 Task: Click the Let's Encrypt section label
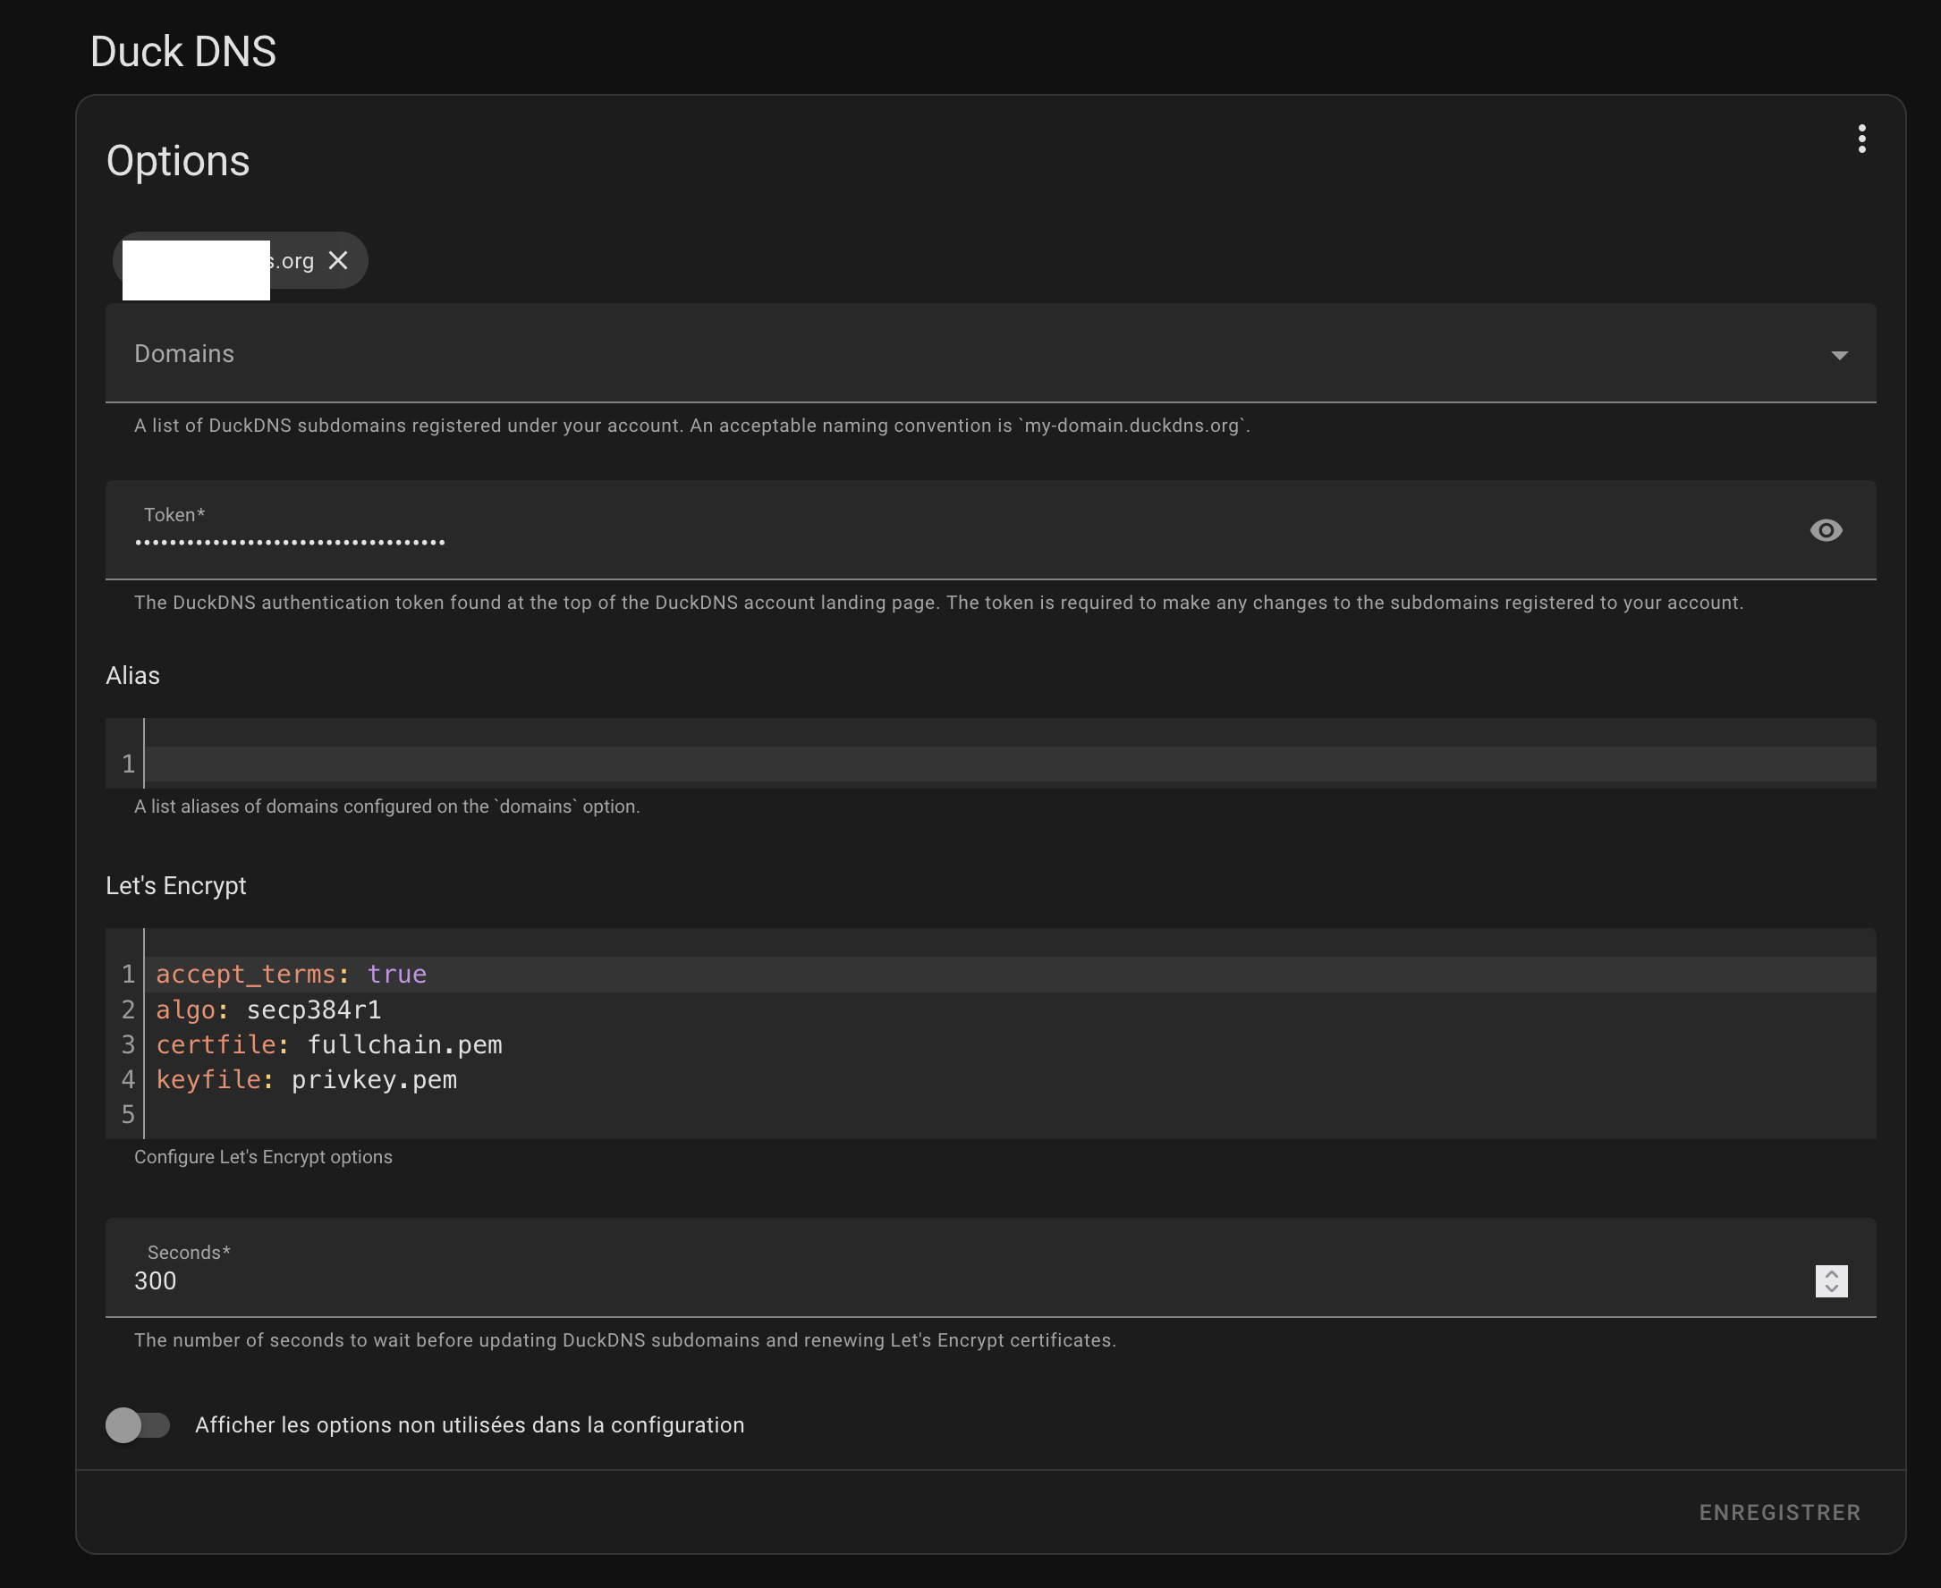[x=175, y=885]
